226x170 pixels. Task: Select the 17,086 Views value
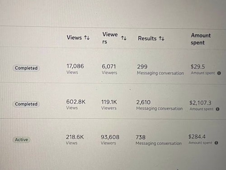click(75, 69)
